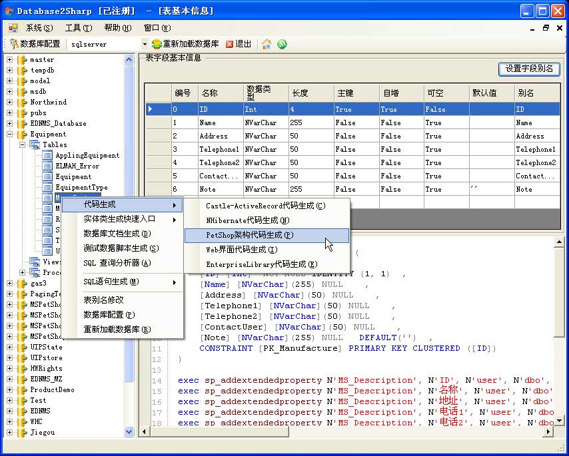Click database tree scroll-down arrow
This screenshot has height=456, width=569.
(x=129, y=432)
